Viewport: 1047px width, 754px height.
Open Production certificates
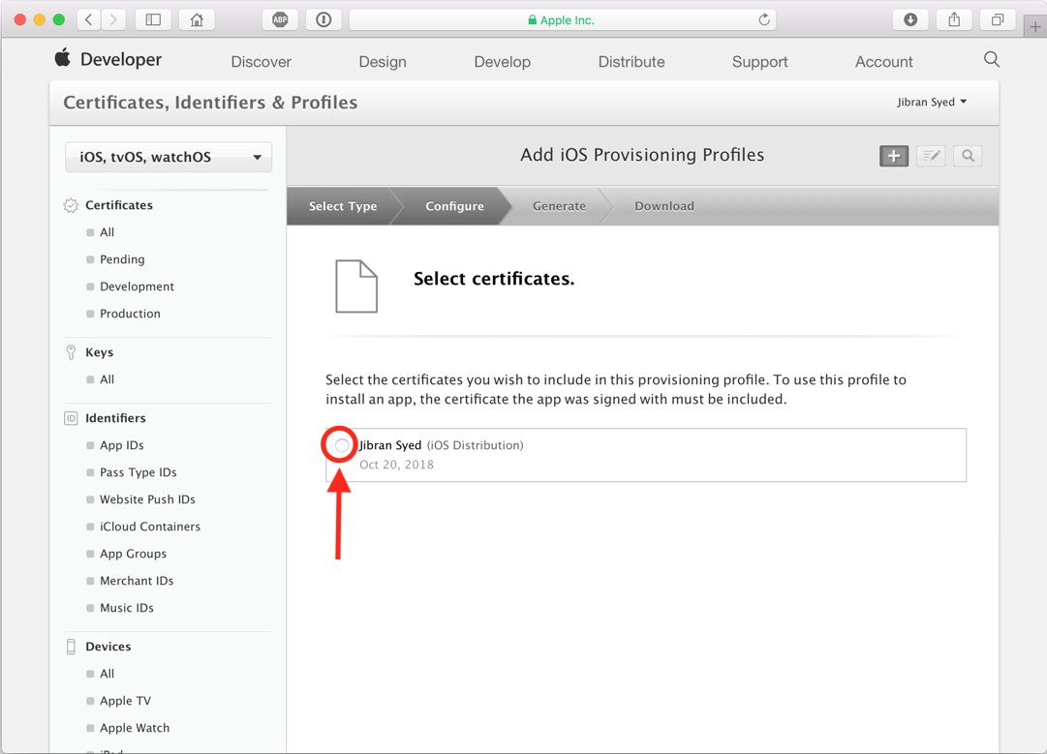(130, 313)
